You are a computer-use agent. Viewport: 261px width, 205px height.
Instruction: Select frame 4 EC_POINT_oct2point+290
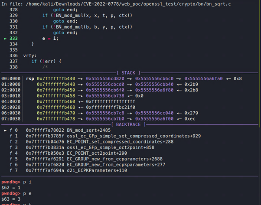tap(97, 153)
